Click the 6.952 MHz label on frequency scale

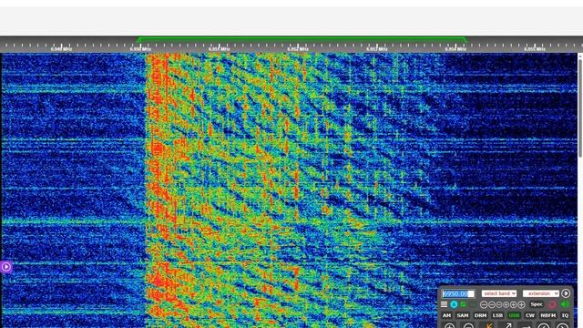click(298, 48)
